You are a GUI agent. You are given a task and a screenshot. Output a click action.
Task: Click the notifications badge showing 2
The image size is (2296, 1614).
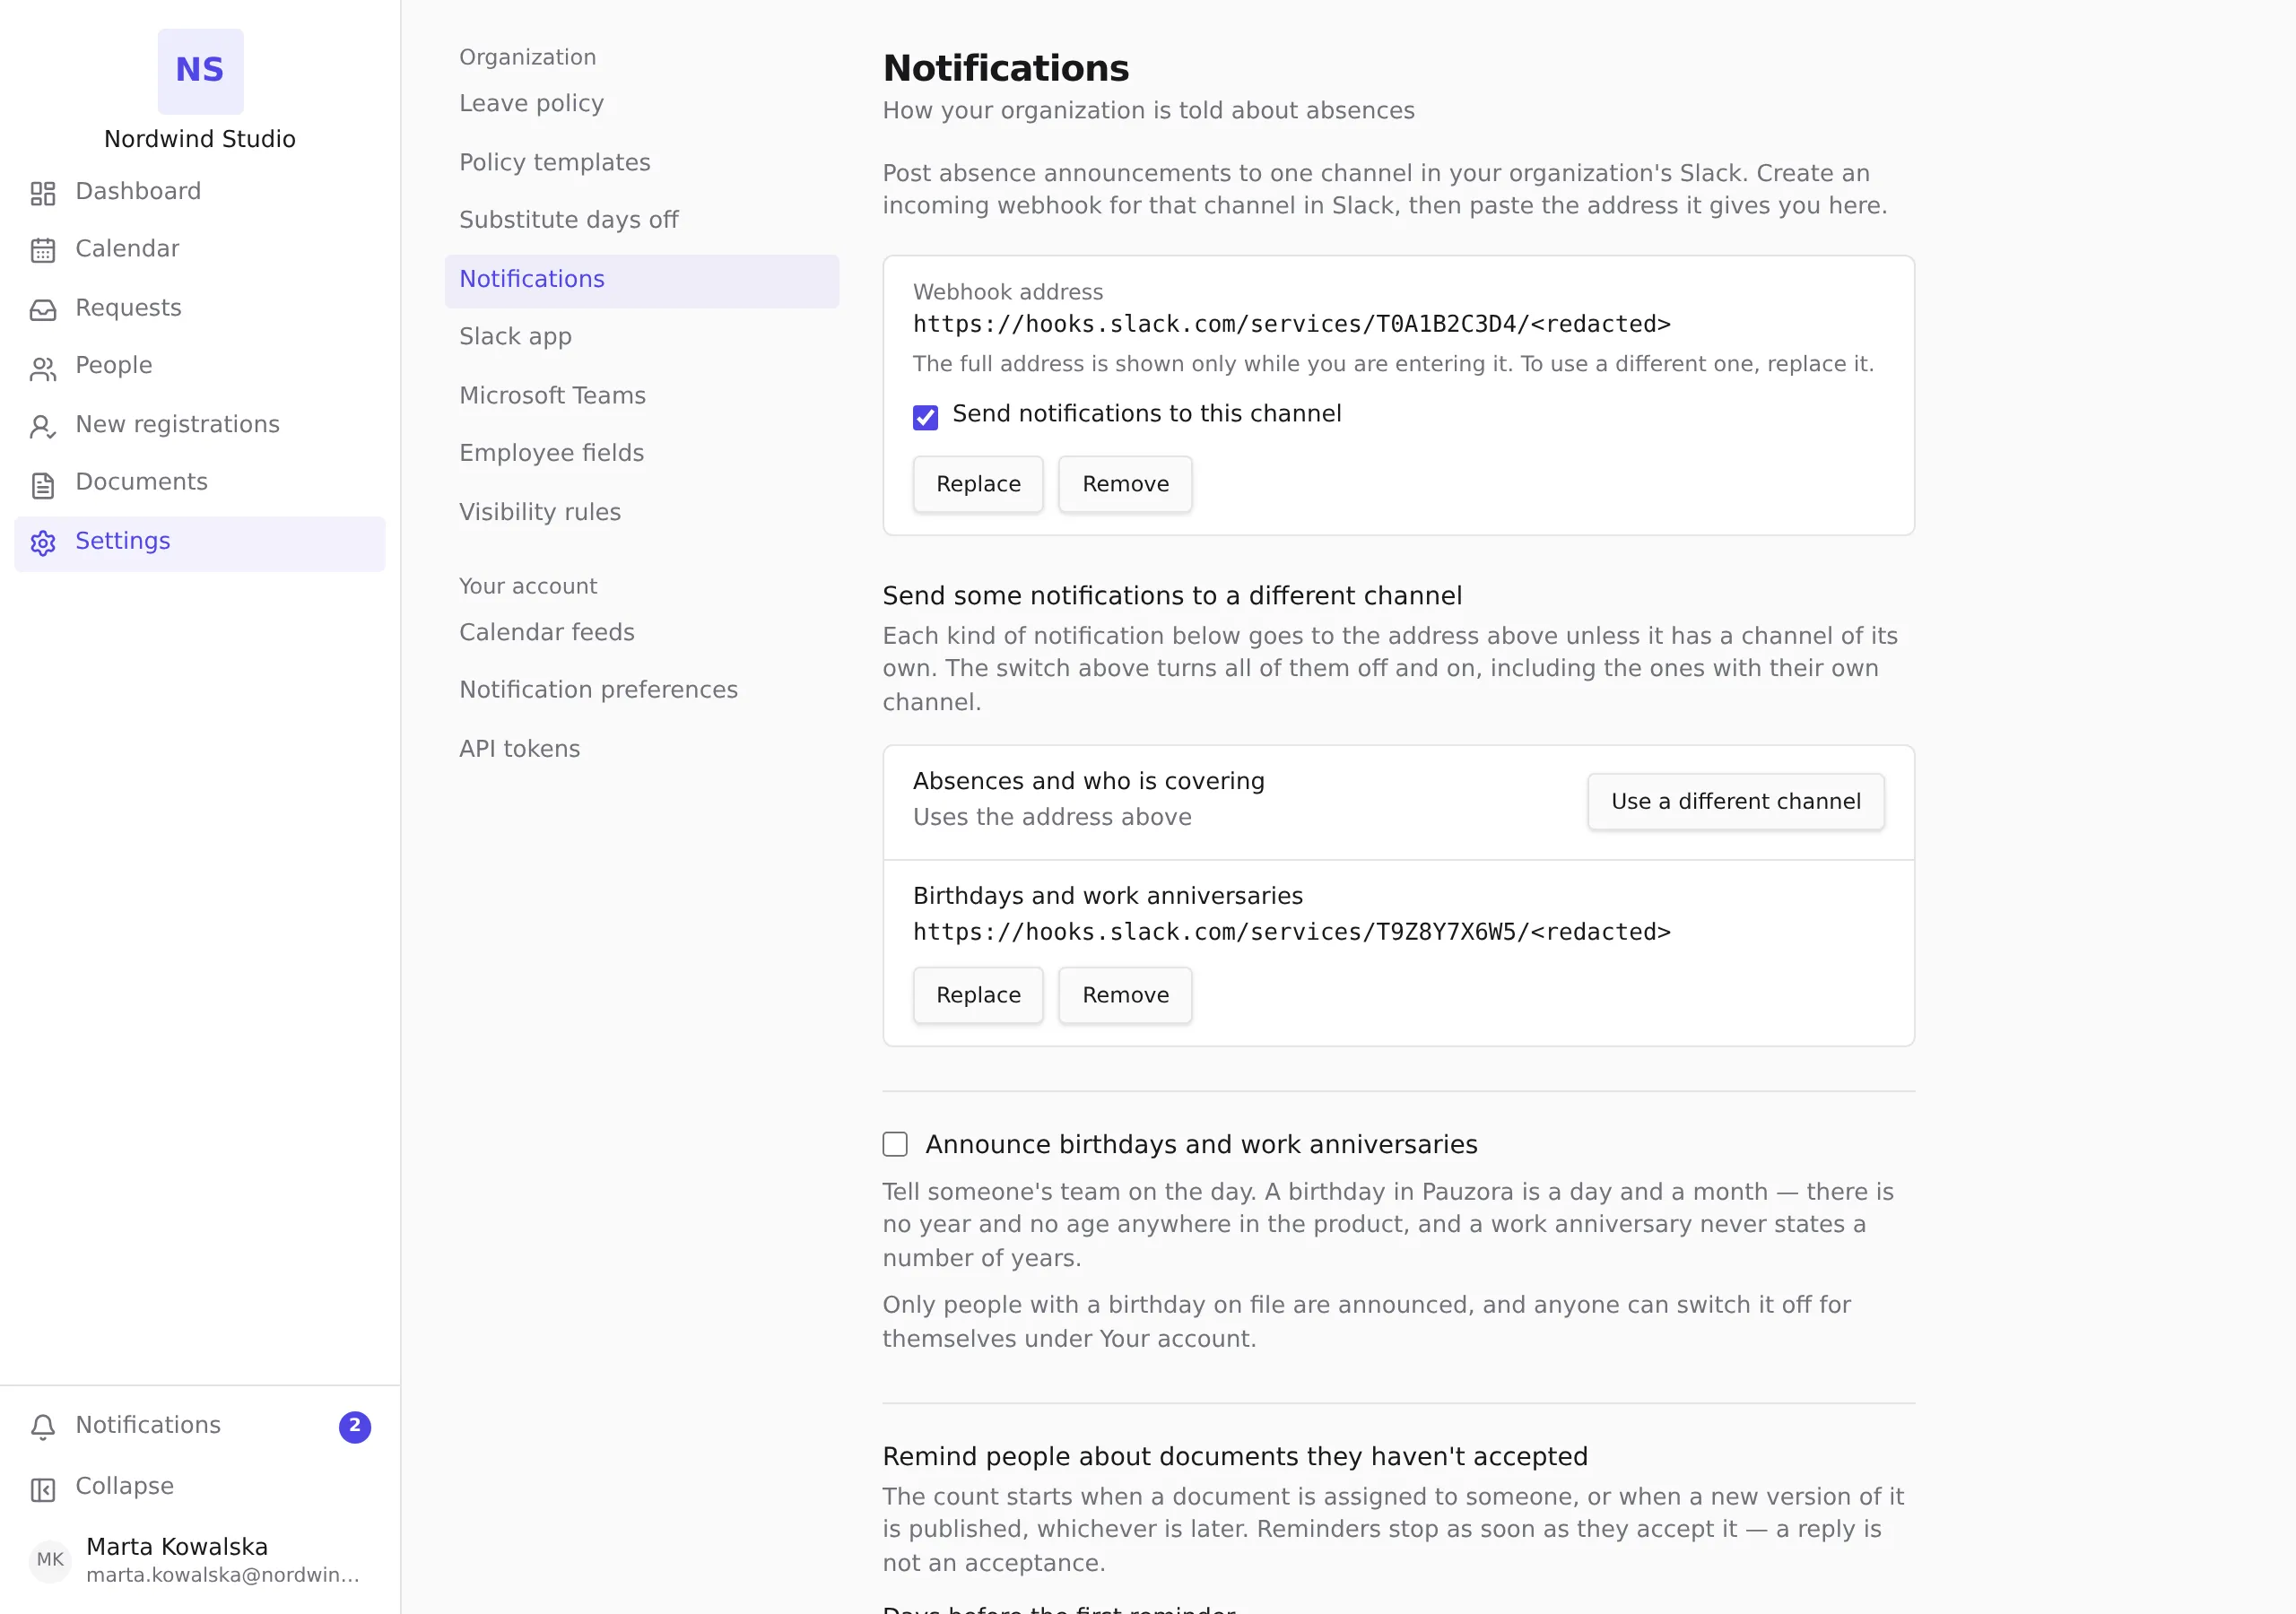[355, 1426]
